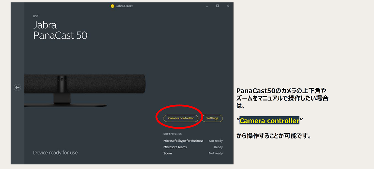Click the USB connection label
The image size is (374, 169).
click(x=36, y=16)
